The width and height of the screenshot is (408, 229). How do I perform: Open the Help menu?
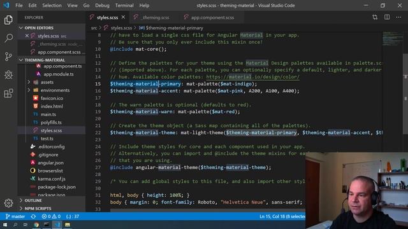pyautogui.click(x=144, y=5)
